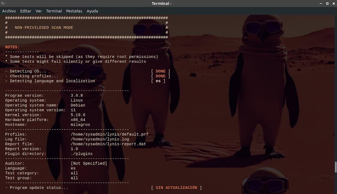The height and width of the screenshot is (194, 337).
Task: Click the 'Plugin directory:' label
Action: click(26, 154)
